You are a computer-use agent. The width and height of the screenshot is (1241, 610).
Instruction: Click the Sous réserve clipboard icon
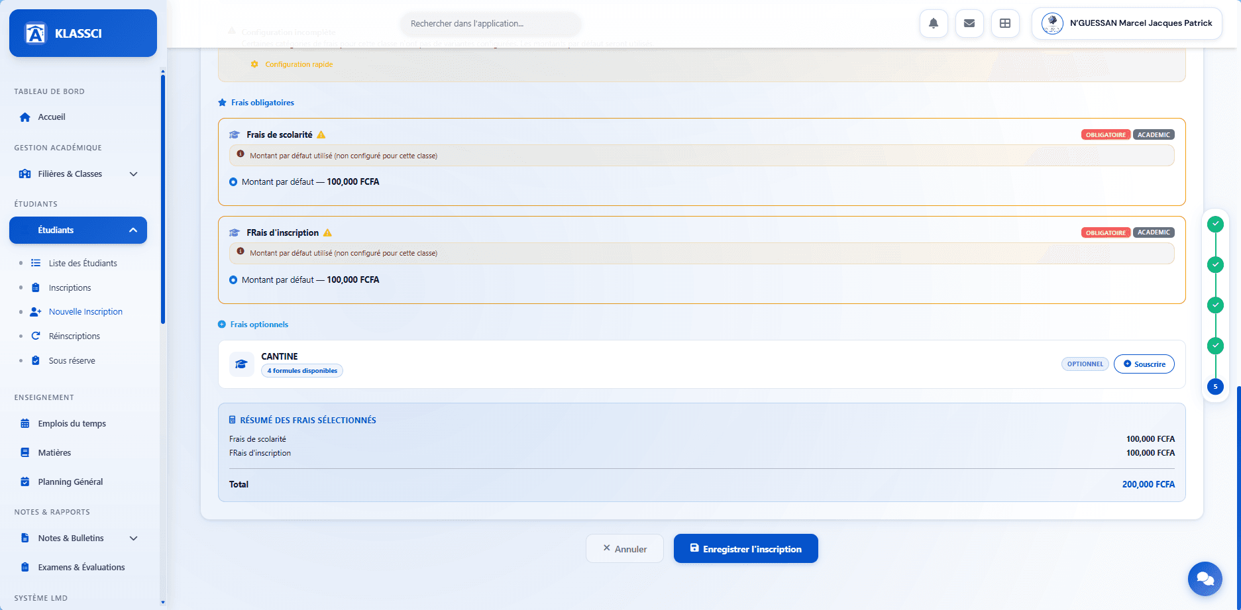(x=36, y=360)
